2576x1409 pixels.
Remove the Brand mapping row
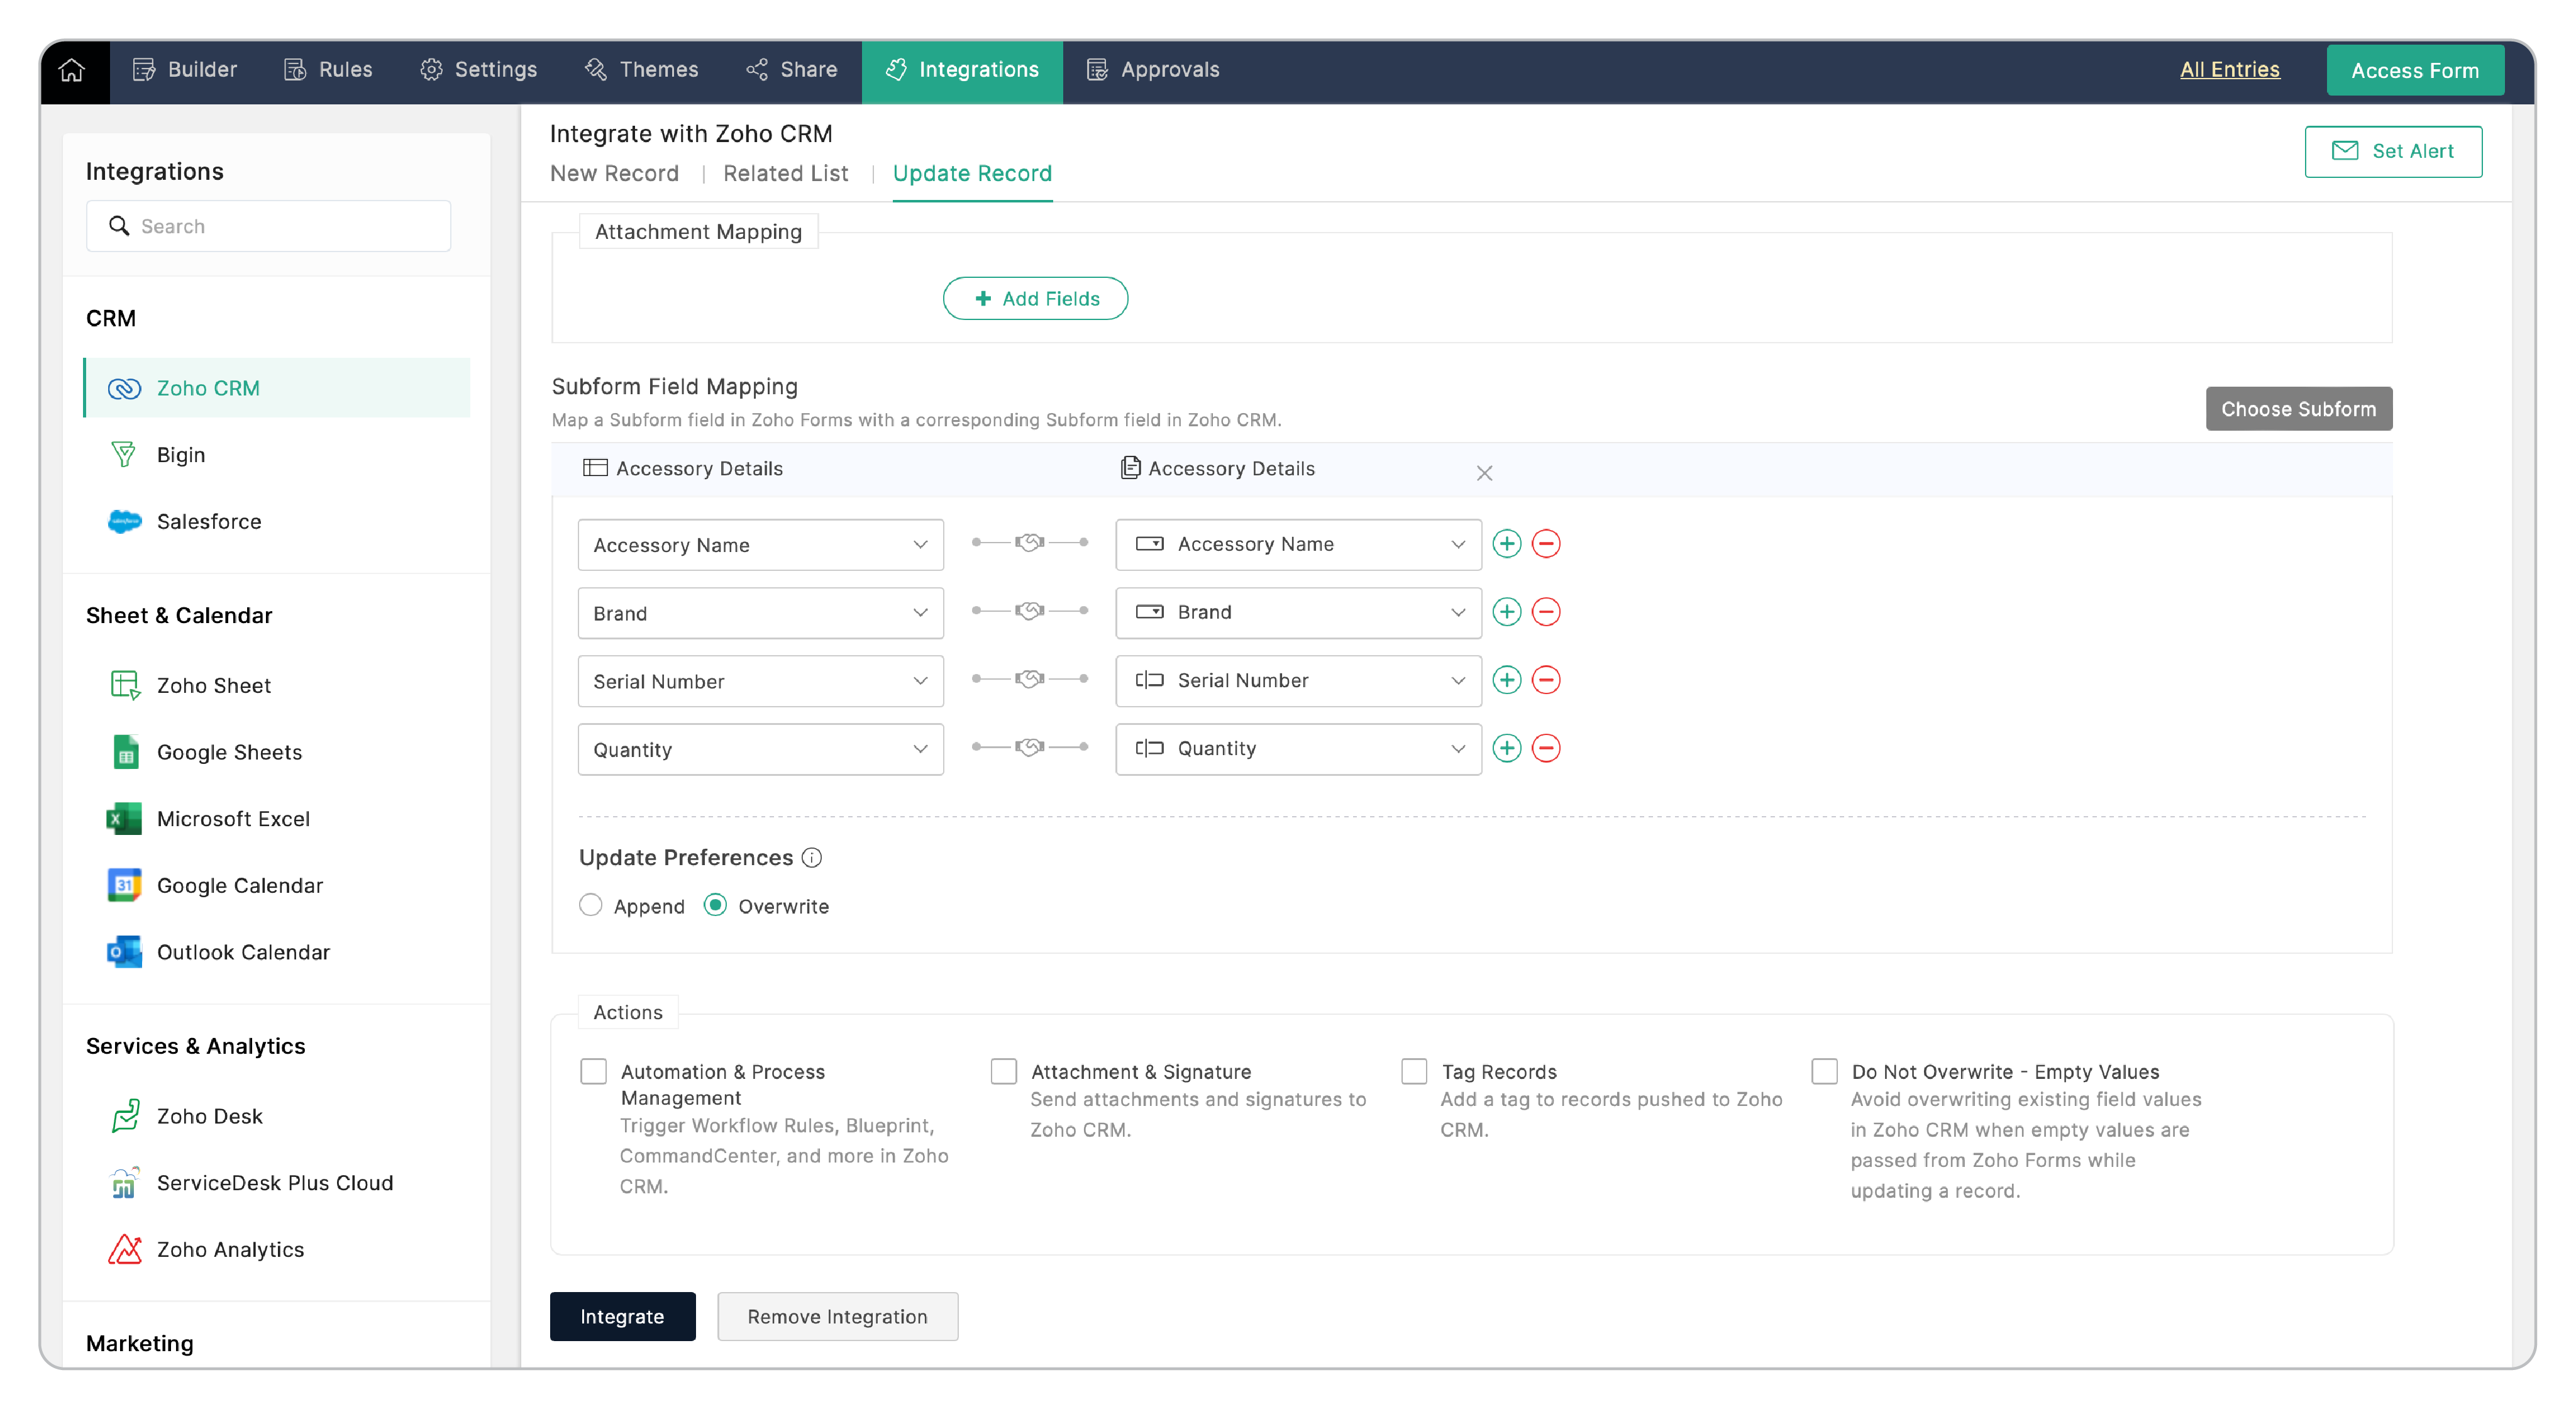click(1546, 612)
